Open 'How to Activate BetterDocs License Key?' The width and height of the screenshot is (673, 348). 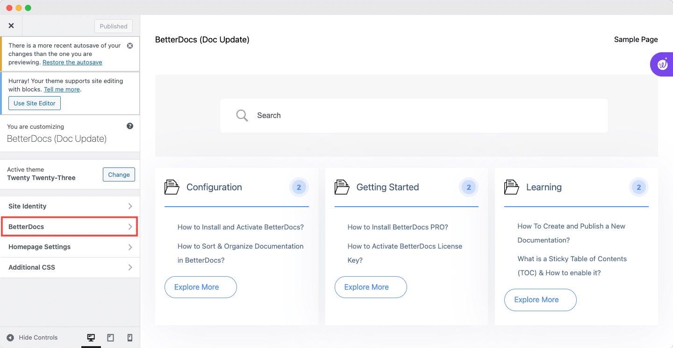(x=405, y=253)
